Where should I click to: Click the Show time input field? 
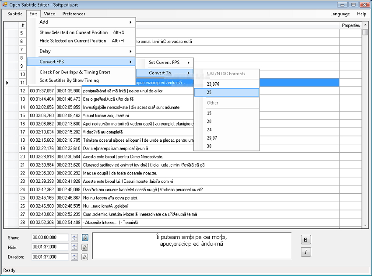click(x=50, y=238)
